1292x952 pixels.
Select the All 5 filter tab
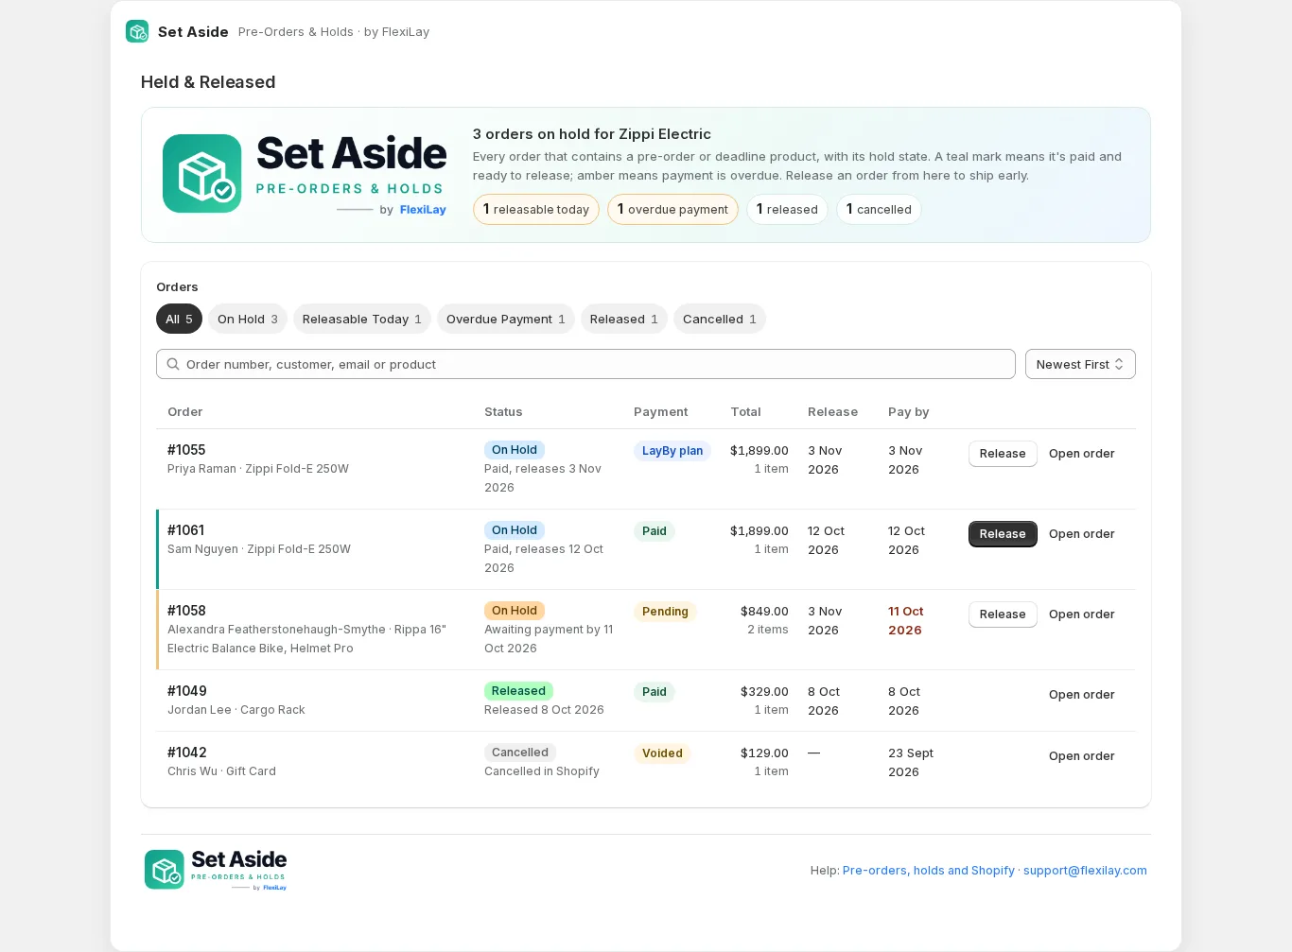click(x=179, y=319)
